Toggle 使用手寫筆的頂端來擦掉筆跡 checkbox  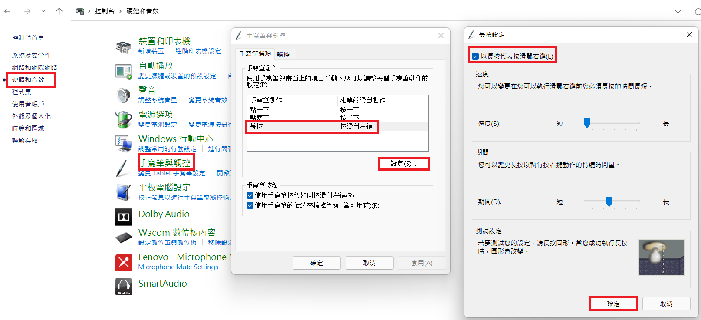coord(250,206)
